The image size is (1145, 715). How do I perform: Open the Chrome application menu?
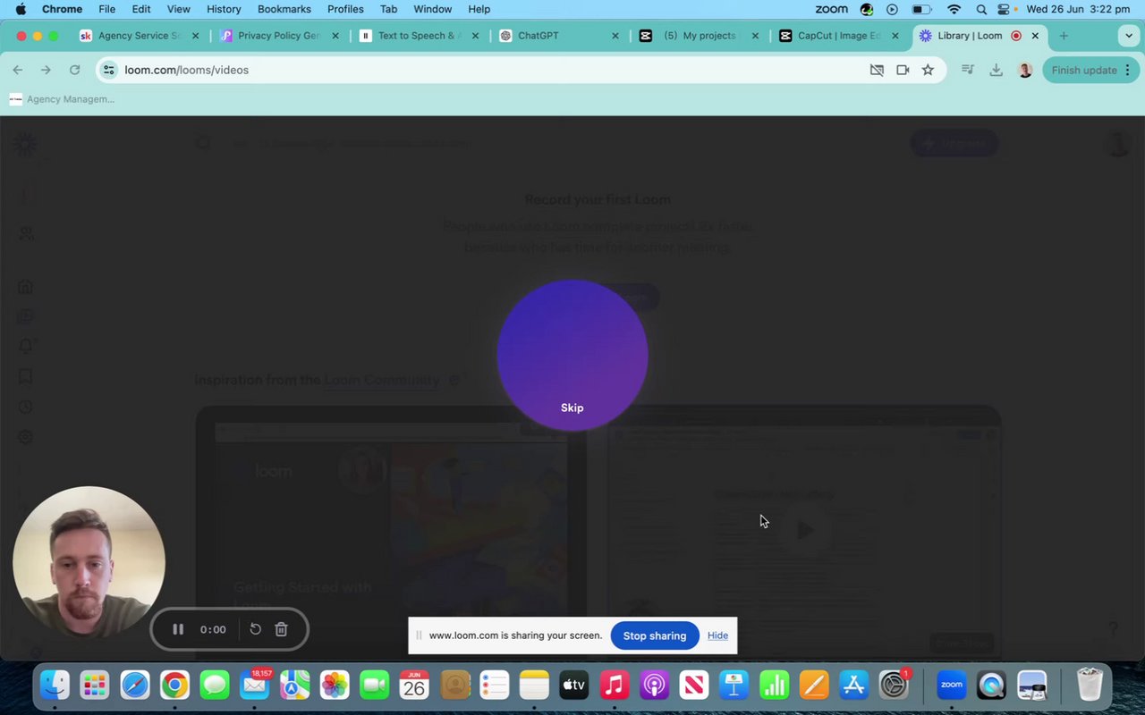tap(62, 9)
